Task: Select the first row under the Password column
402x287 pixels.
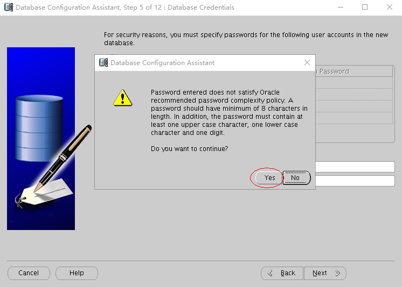Action: coord(354,83)
